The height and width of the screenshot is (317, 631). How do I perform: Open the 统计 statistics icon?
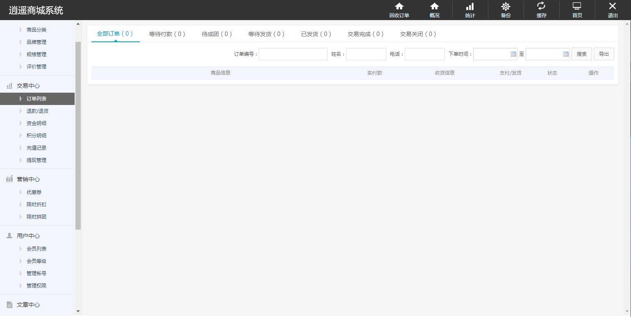469,9
